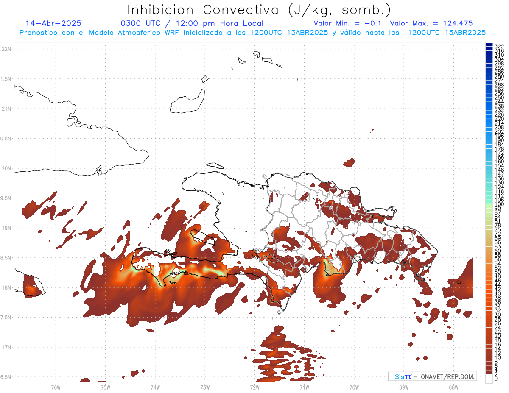Click the "21N" latitude label
The height and width of the screenshot is (393, 509).
coord(6,109)
